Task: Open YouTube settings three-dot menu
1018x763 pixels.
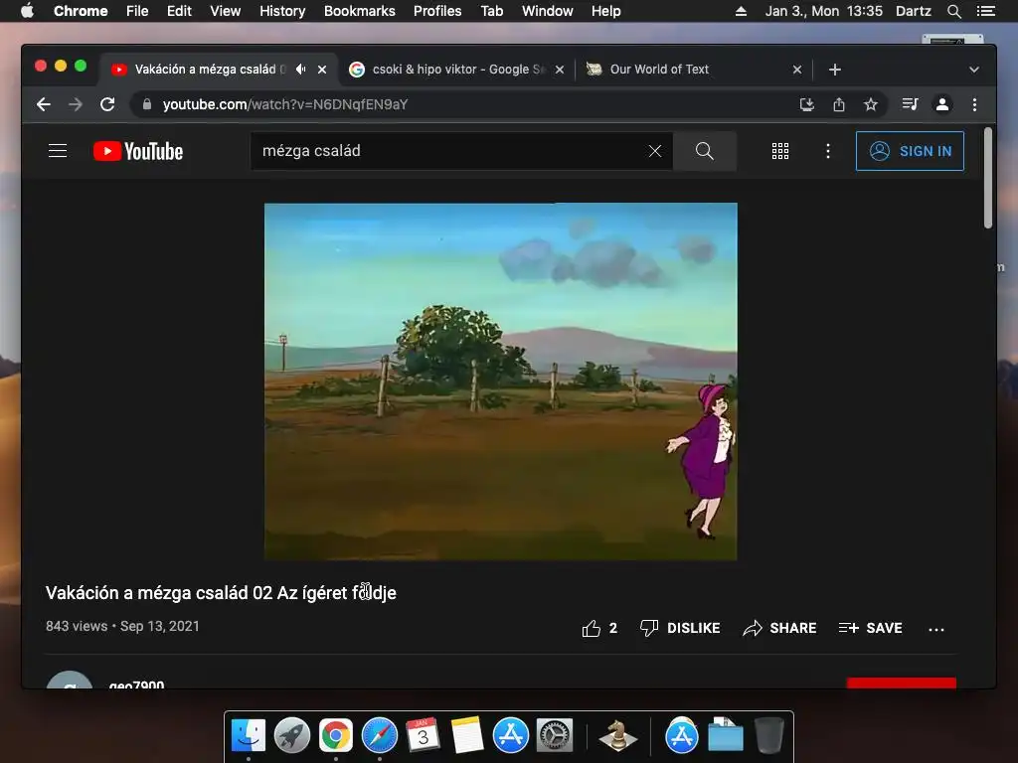Action: click(x=828, y=151)
